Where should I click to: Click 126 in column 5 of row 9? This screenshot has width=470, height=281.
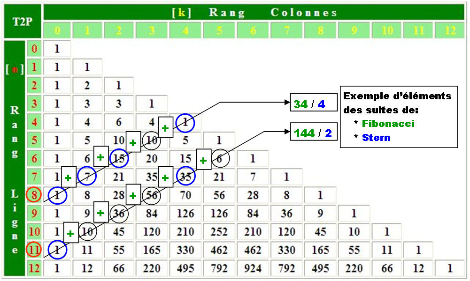click(x=219, y=213)
